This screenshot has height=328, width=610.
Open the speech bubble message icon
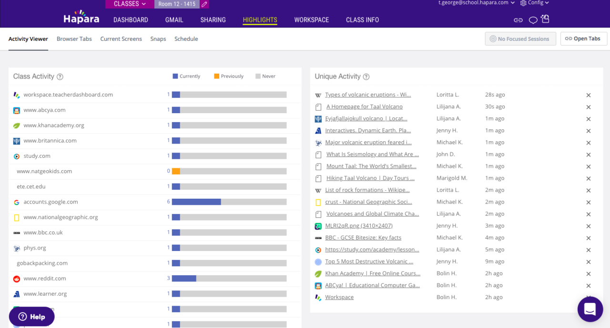(x=533, y=20)
